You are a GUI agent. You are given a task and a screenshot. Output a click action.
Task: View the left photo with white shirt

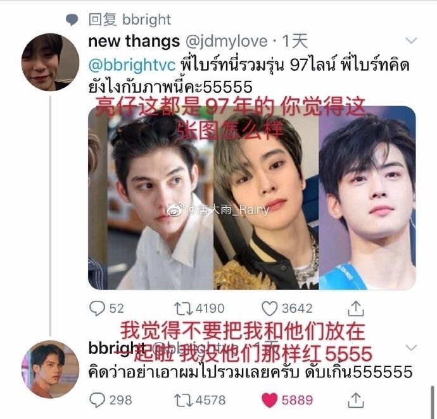[151, 198]
